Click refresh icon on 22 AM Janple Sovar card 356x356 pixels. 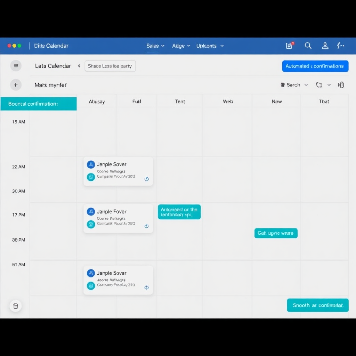(x=146, y=179)
